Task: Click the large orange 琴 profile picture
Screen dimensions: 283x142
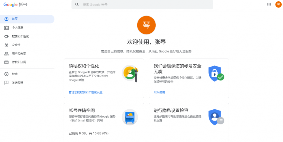Action: point(146,25)
